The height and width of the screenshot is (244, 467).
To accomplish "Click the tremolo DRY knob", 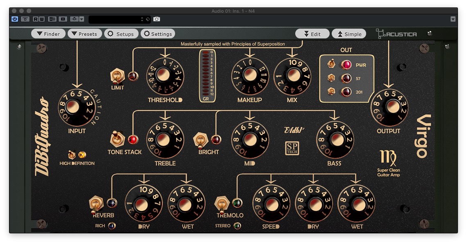I will (314, 204).
